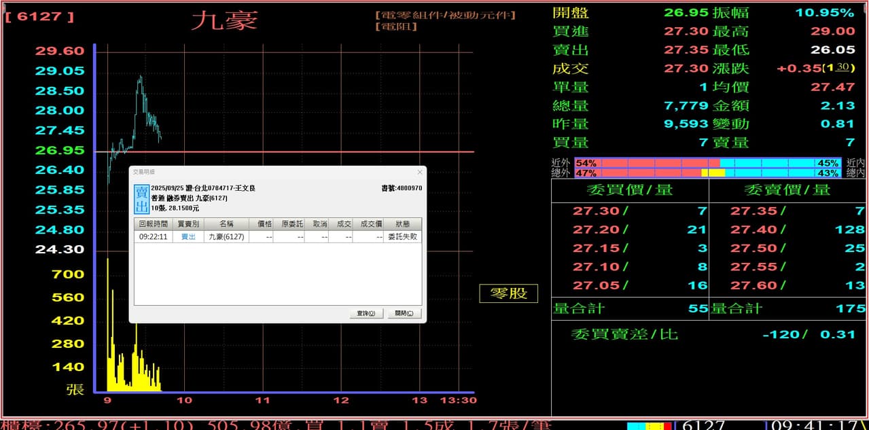Click the 近外 54% ratio bar
Viewport: 869px width, 430px height.
click(x=708, y=163)
